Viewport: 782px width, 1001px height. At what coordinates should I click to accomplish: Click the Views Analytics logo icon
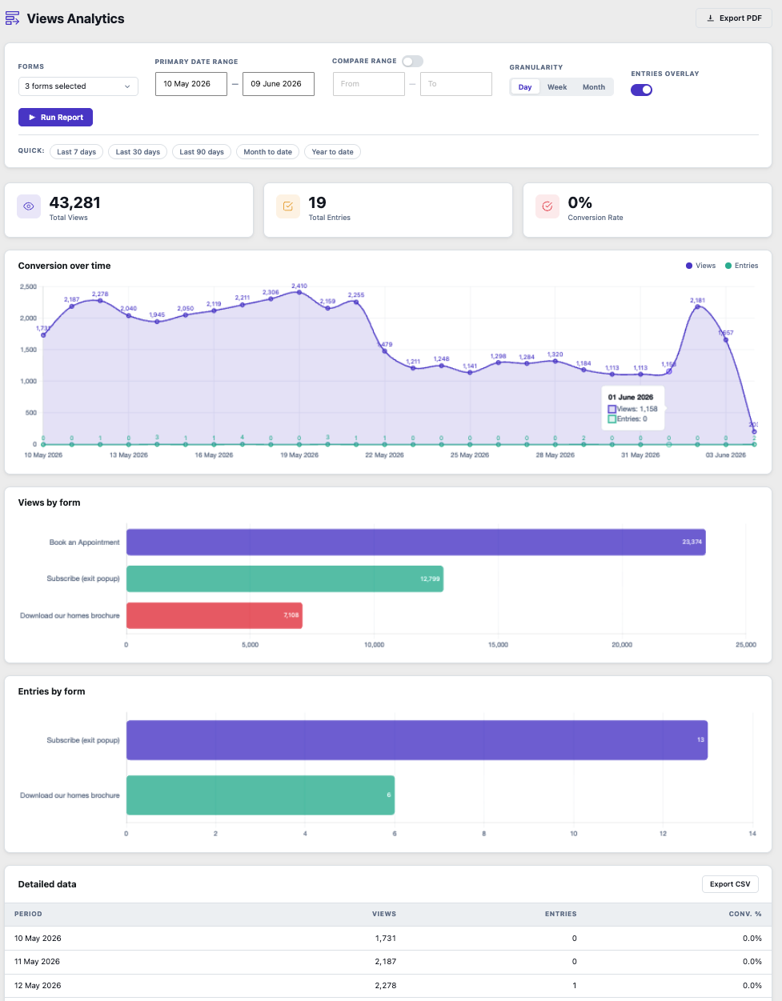[x=13, y=18]
